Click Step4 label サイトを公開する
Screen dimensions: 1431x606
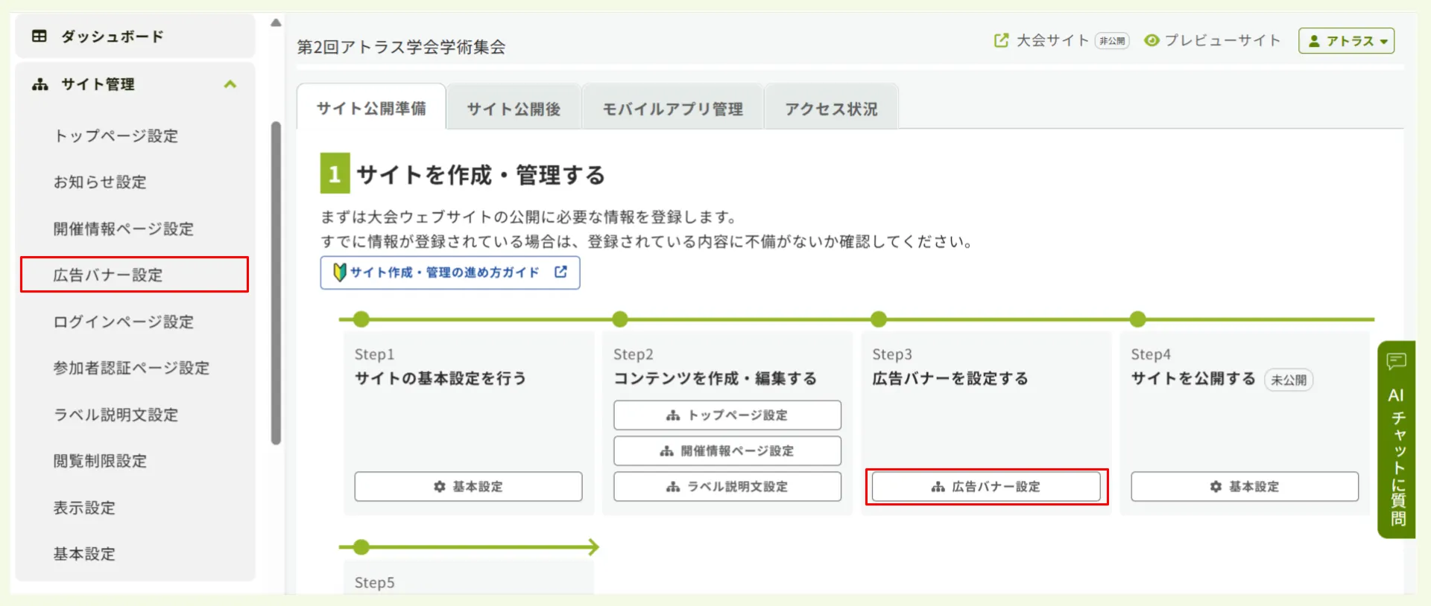[1193, 378]
